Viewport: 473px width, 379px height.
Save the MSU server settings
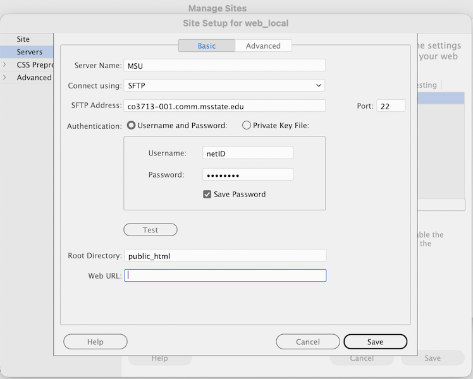[375, 342]
